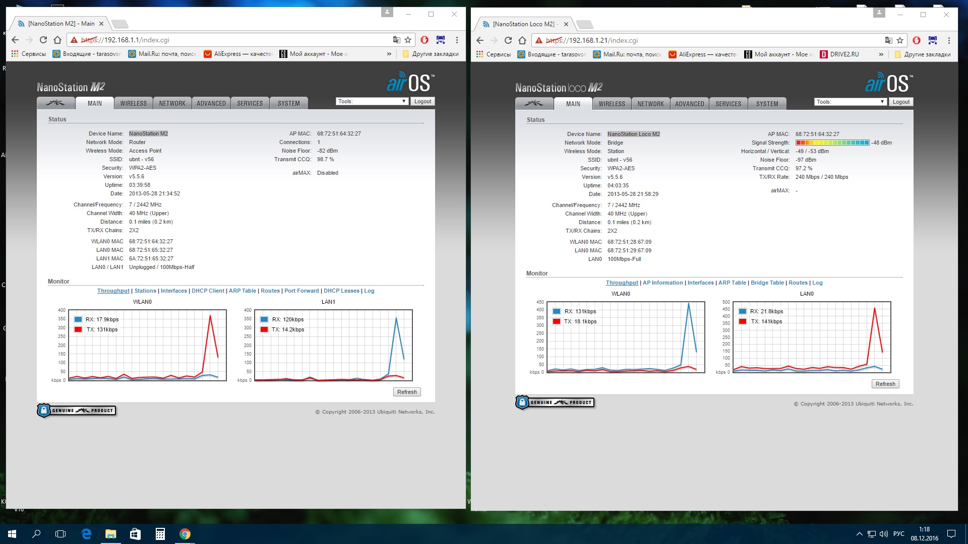Open Mail.Ru bookmark in right window
The width and height of the screenshot is (968, 544).
(627, 54)
